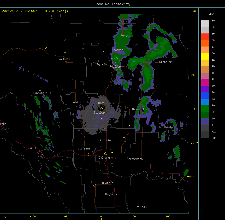Image resolution: width=225 pixels, height=220 pixels.
Task: Click the RockyMH label
Action: (64, 59)
